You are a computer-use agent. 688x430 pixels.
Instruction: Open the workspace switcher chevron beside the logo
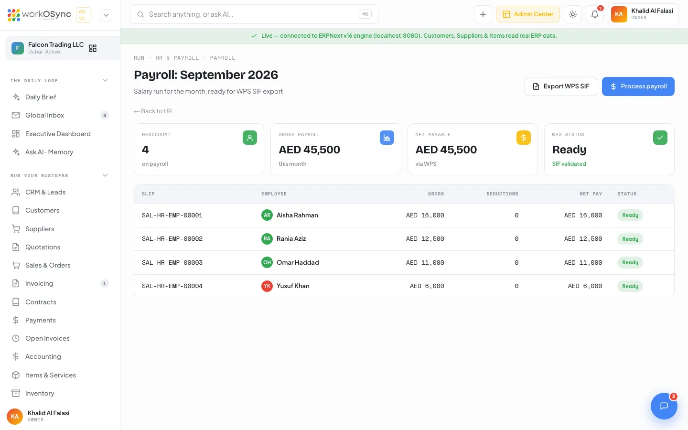[x=106, y=15]
